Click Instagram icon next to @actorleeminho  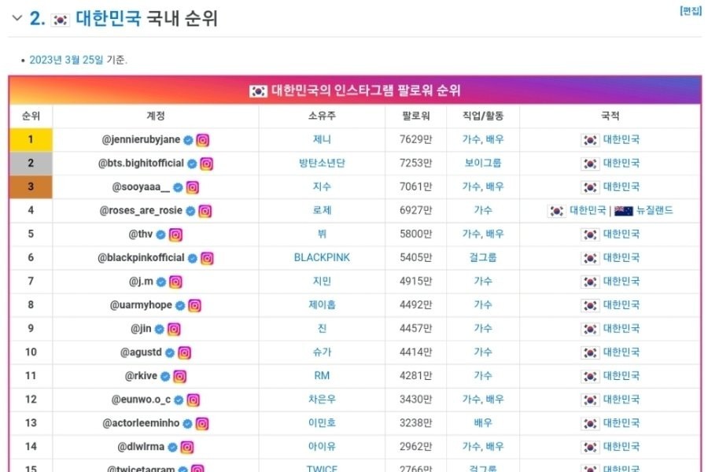202,423
